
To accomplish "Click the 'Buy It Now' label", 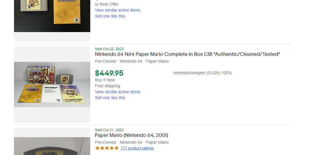I will [105, 80].
